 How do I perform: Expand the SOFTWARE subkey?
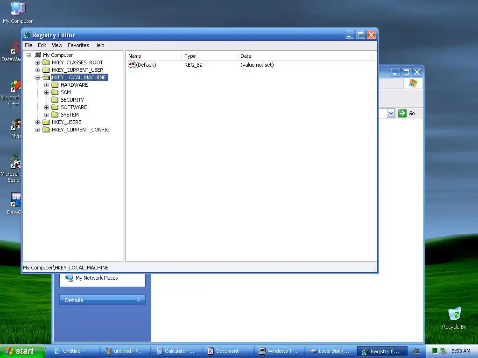(46, 107)
